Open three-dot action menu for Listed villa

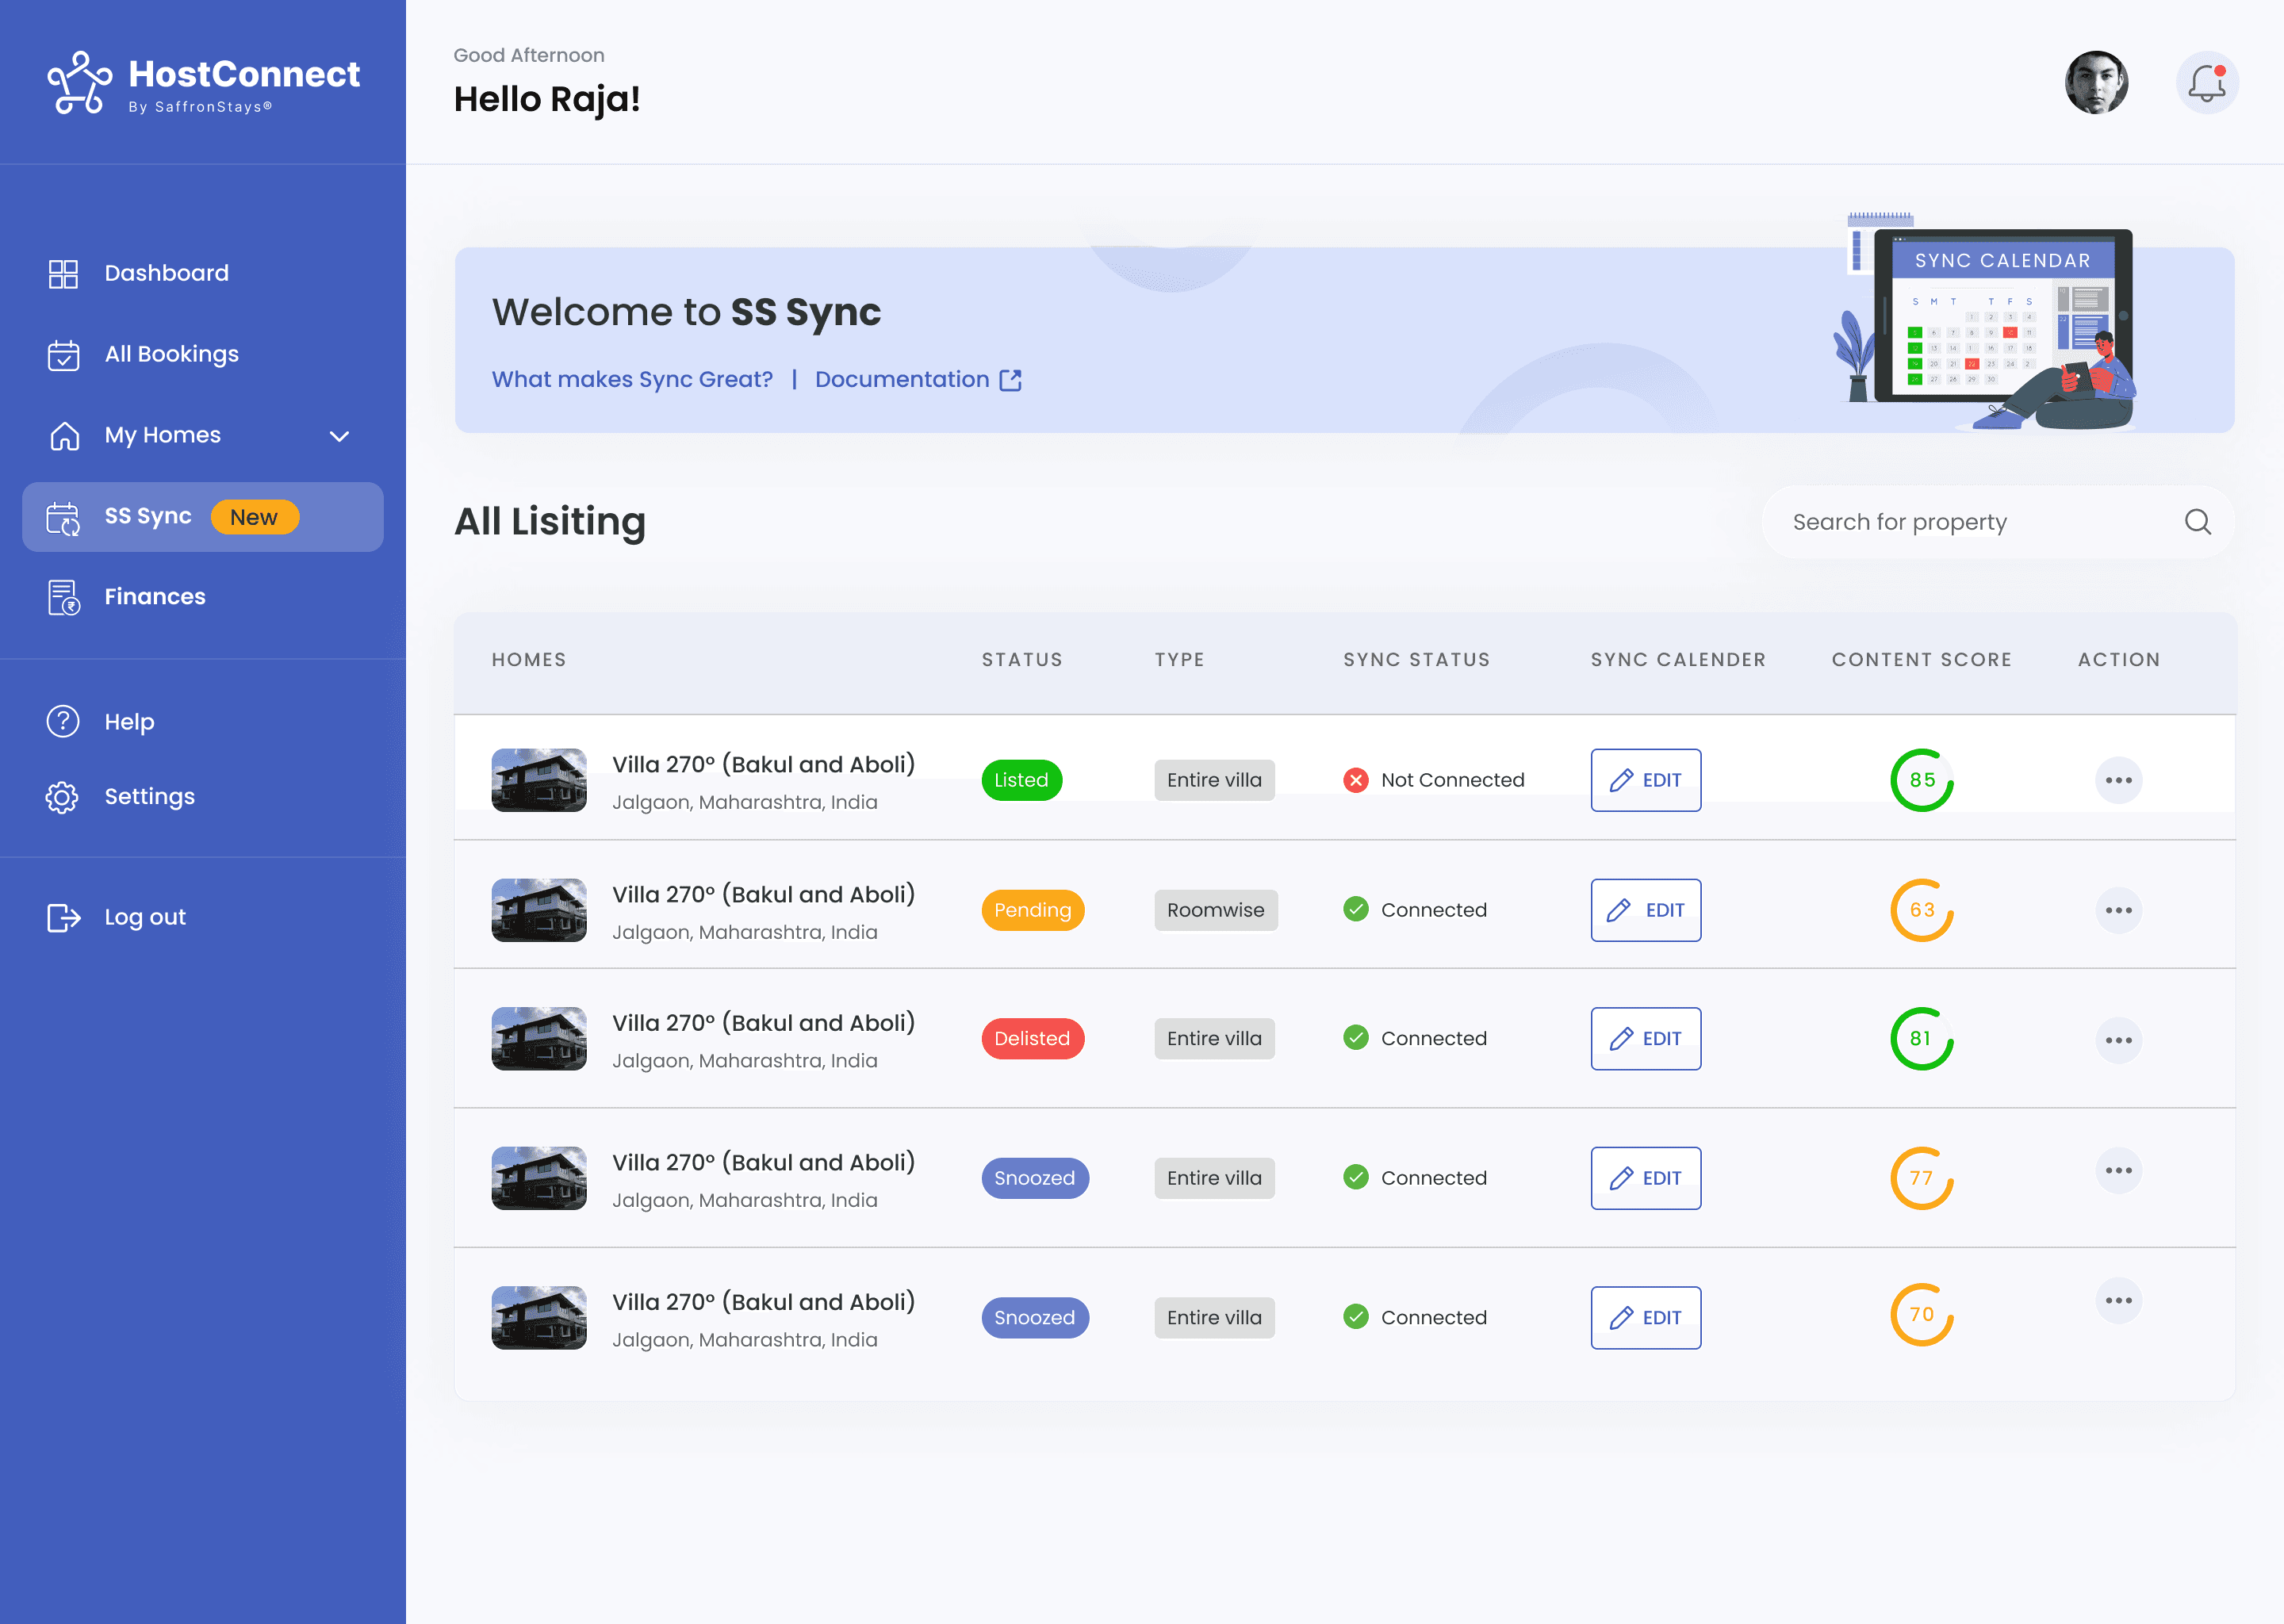point(2118,781)
